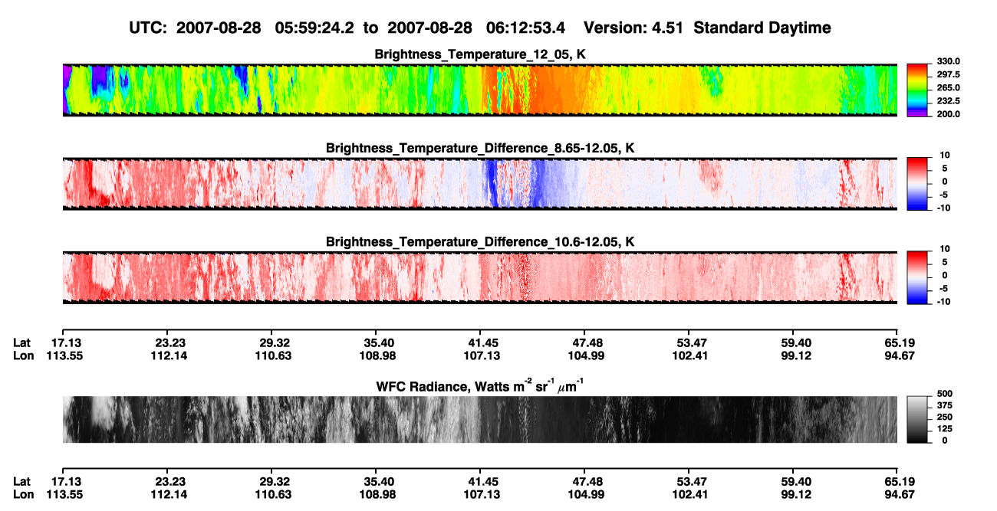997x511 pixels.
Task: Click the '330.0' colorbar label
Action: (x=949, y=61)
